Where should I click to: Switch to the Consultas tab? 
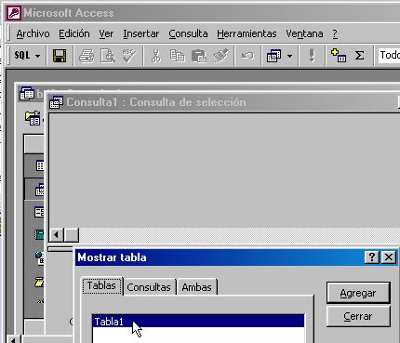pos(149,287)
